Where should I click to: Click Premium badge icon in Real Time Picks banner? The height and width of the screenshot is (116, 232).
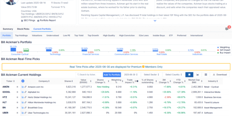click(143, 67)
